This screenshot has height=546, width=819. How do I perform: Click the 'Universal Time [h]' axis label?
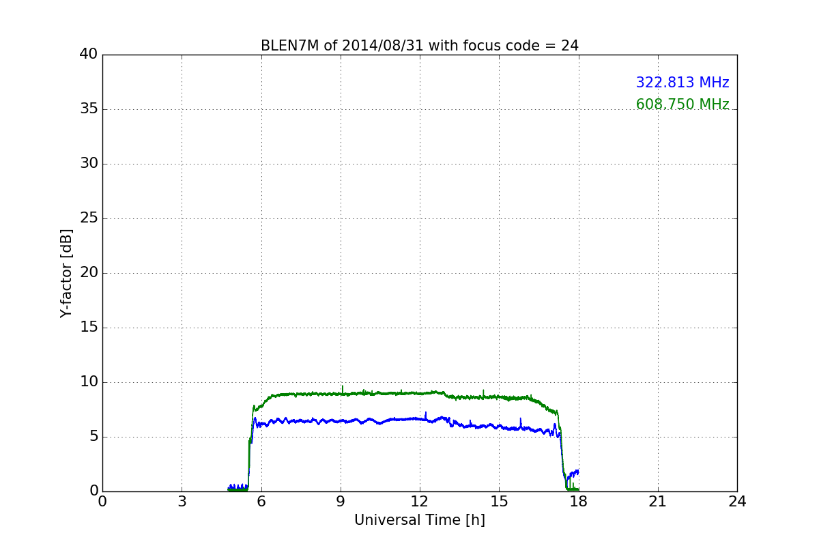tap(420, 520)
